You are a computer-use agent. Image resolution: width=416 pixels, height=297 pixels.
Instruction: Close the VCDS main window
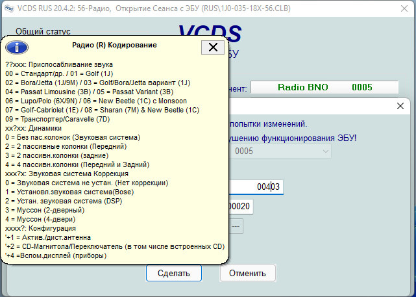pos(404,8)
